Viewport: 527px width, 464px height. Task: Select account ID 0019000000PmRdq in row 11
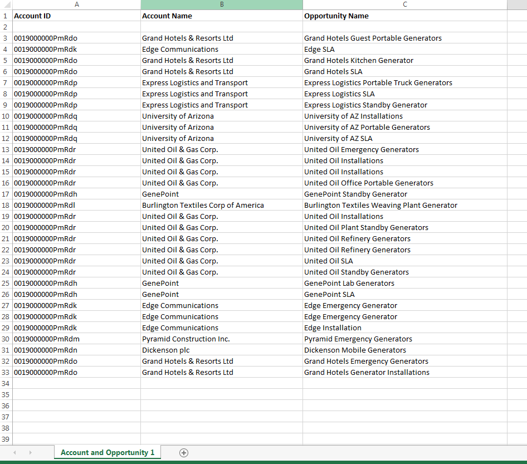[x=77, y=128]
